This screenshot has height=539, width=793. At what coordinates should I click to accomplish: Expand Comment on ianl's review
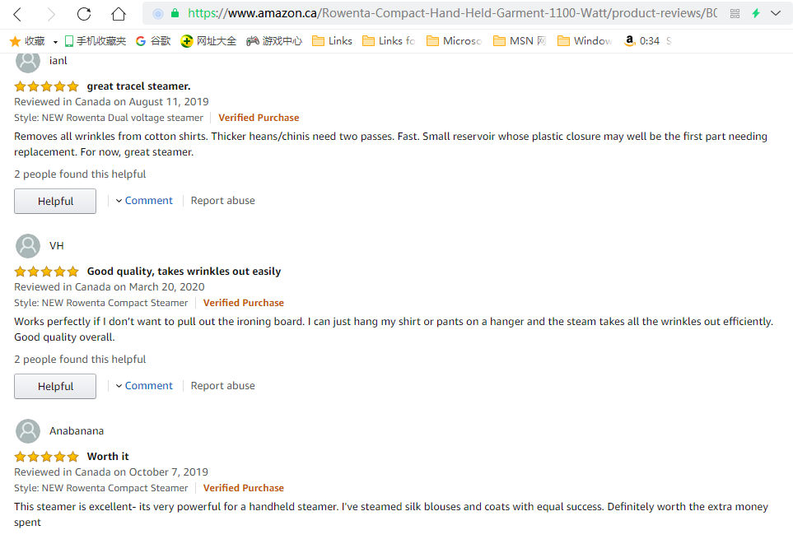coord(144,201)
